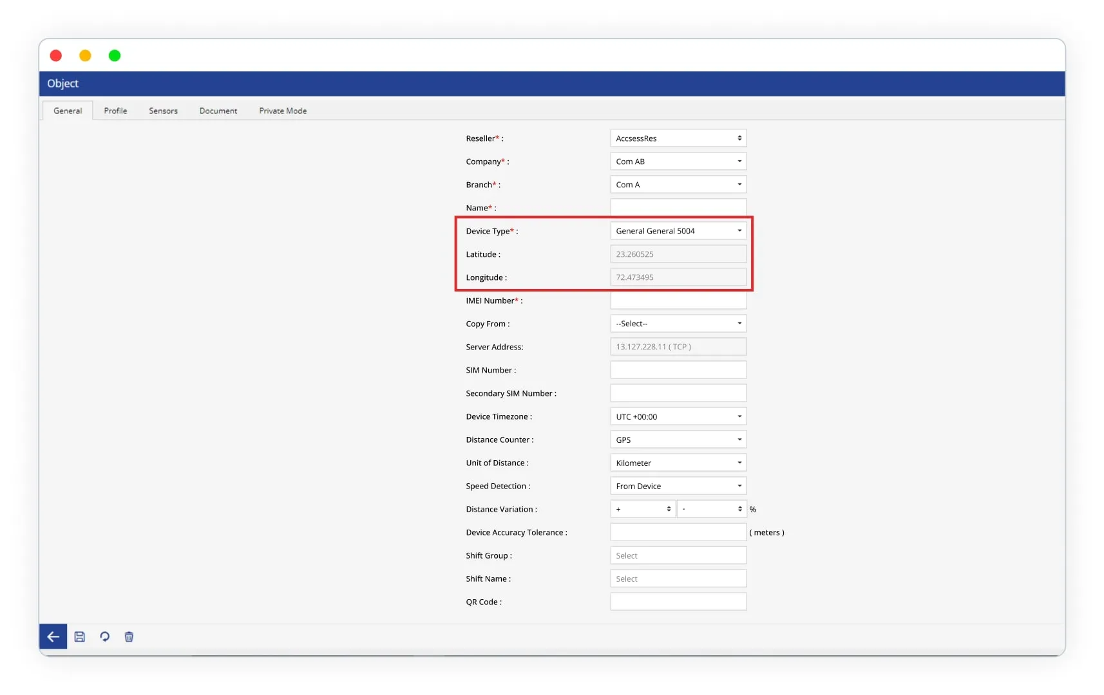Click the delete trash icon
Screen dimensions: 1104x695
(129, 636)
